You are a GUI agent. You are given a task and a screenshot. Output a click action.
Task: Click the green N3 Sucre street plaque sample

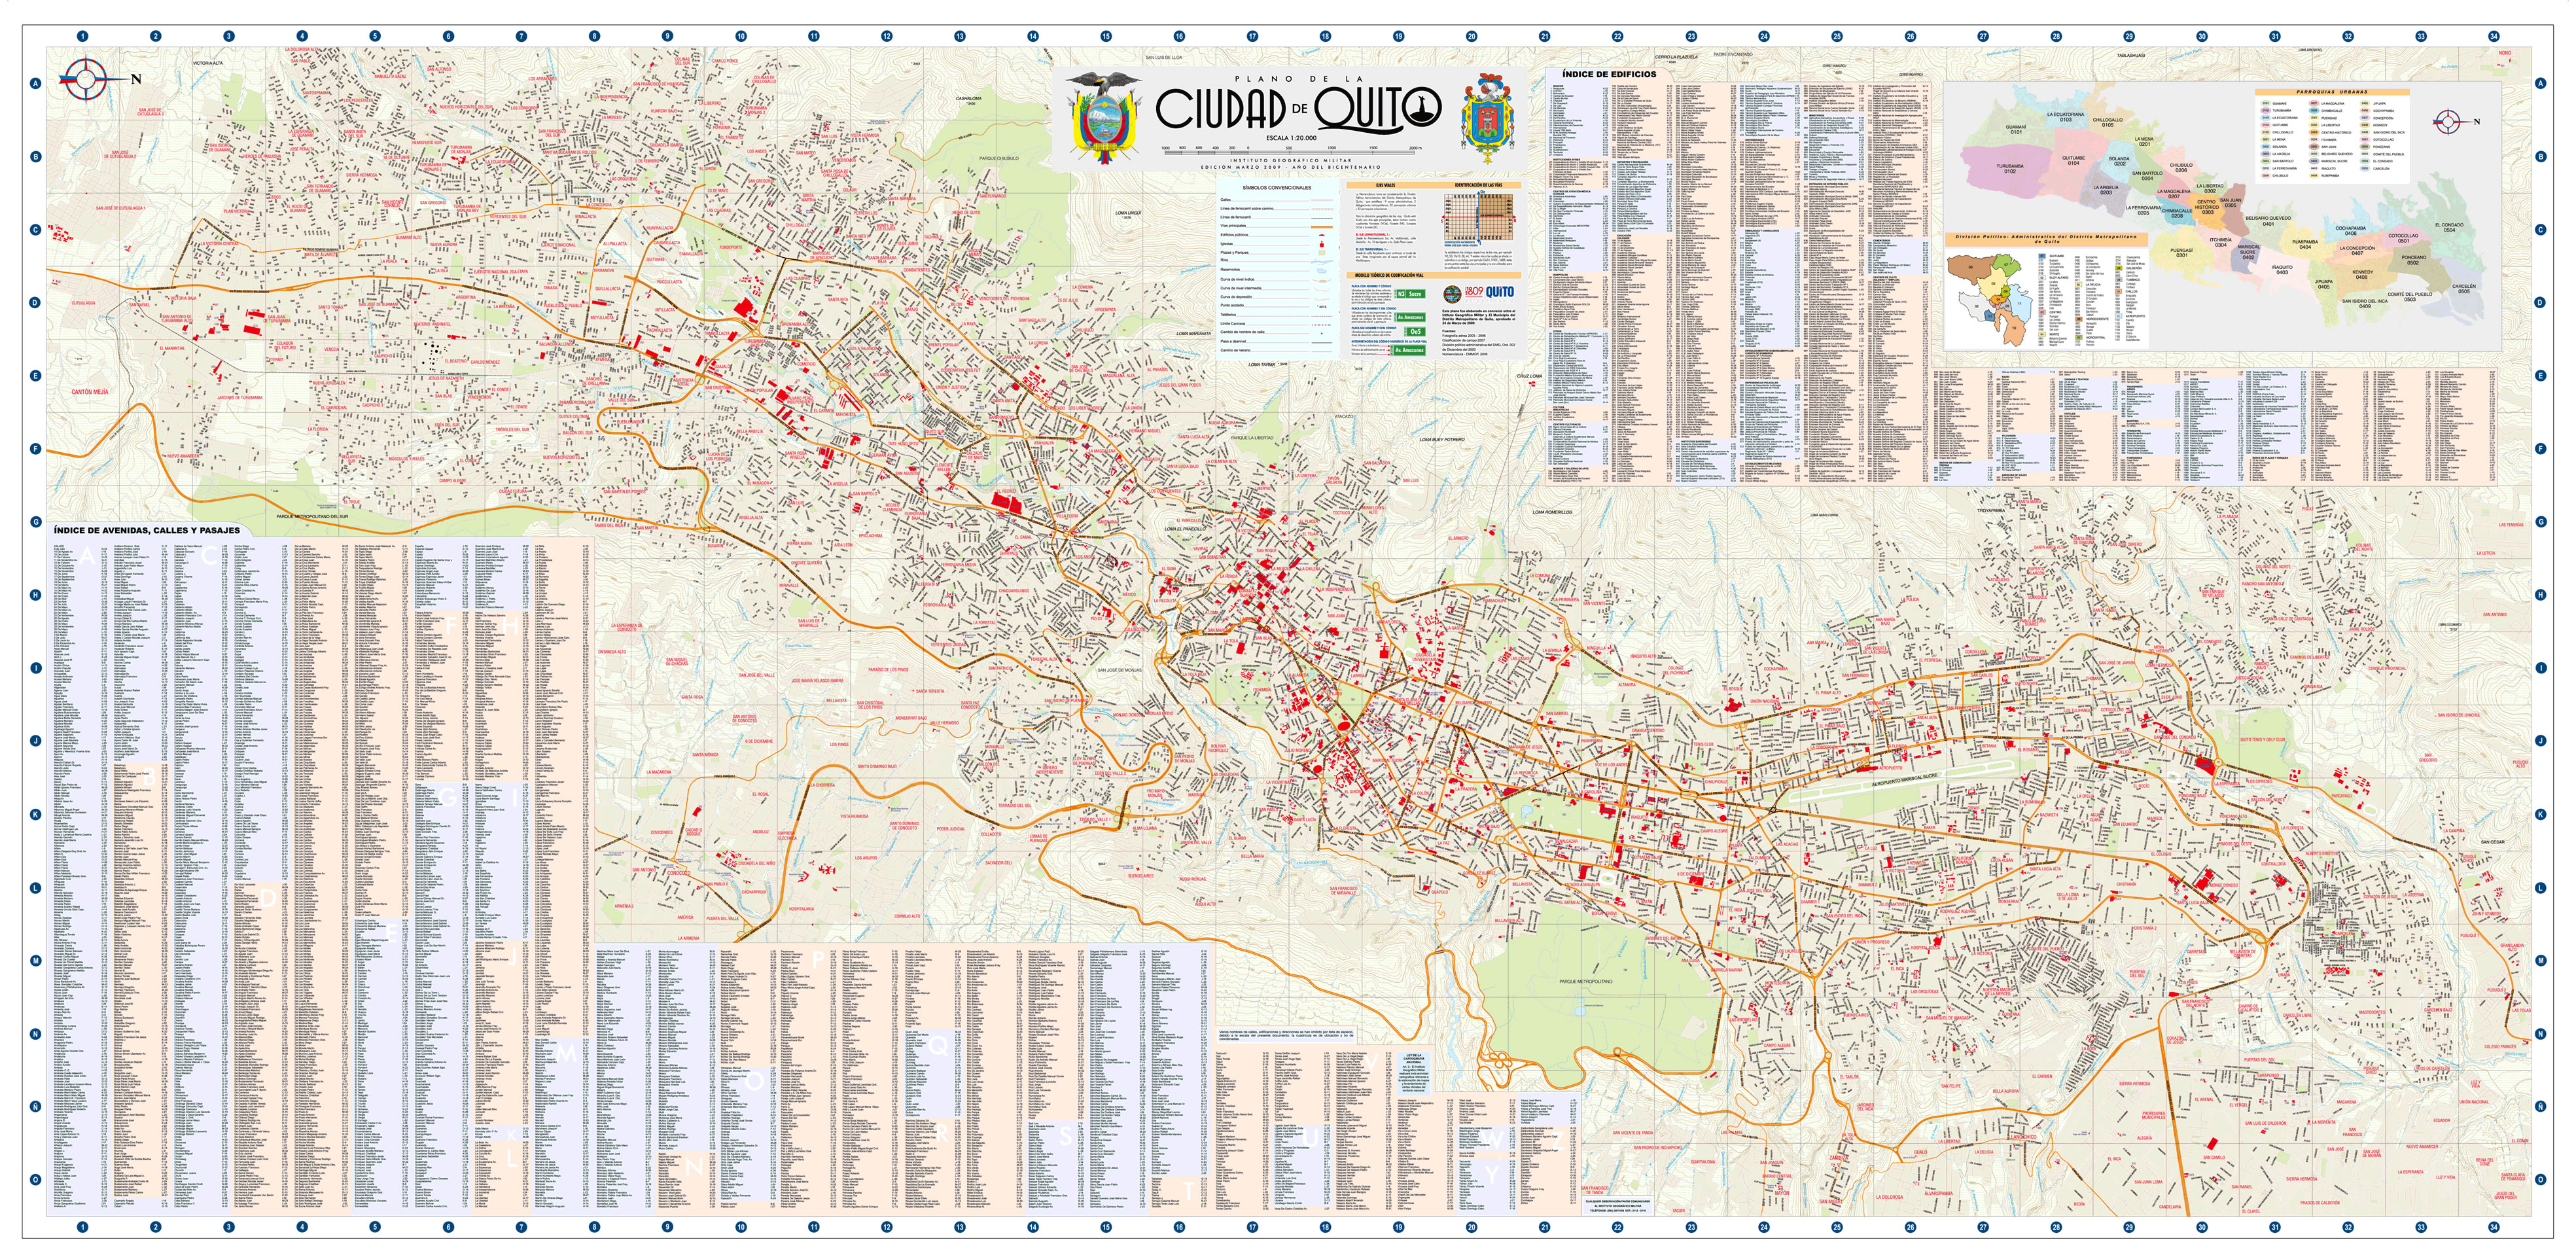click(x=1410, y=294)
